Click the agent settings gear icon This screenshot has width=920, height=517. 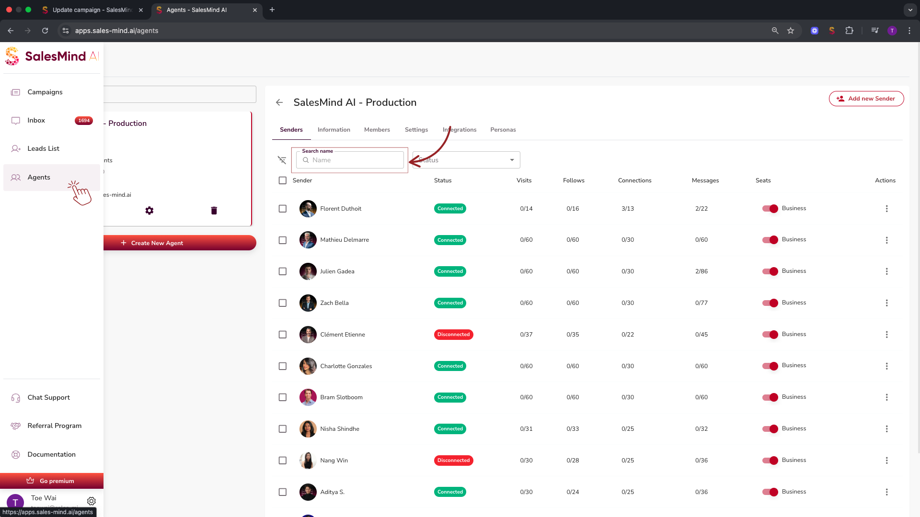pyautogui.click(x=149, y=211)
